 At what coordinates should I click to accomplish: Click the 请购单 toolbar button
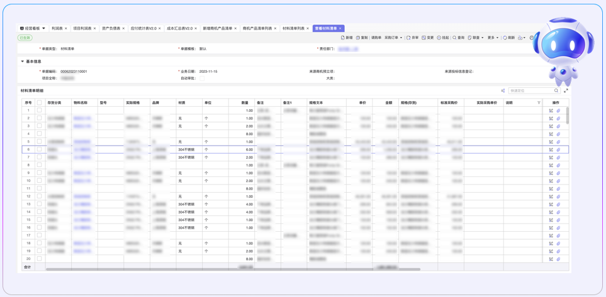[376, 38]
